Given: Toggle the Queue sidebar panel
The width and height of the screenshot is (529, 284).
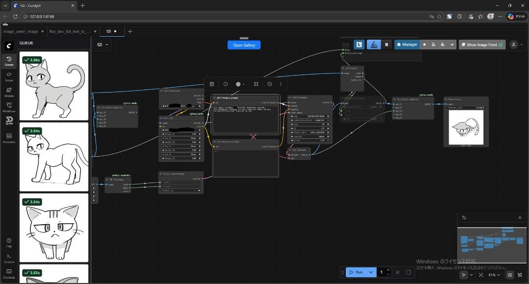Looking at the screenshot, I should [x=9, y=61].
